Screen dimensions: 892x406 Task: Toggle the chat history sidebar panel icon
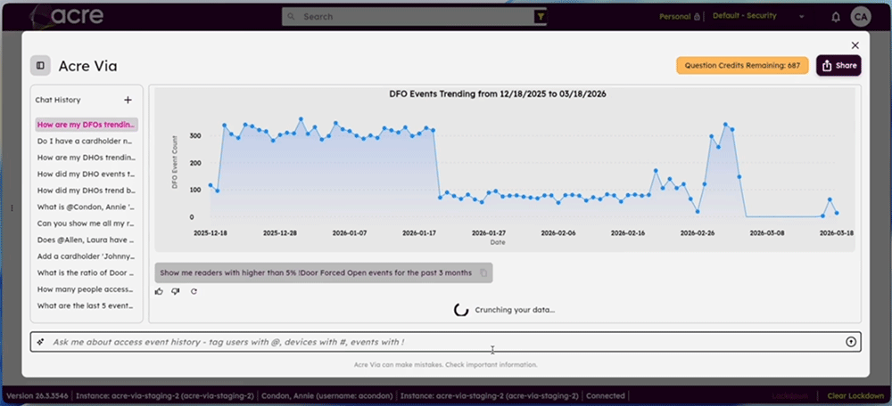point(40,66)
